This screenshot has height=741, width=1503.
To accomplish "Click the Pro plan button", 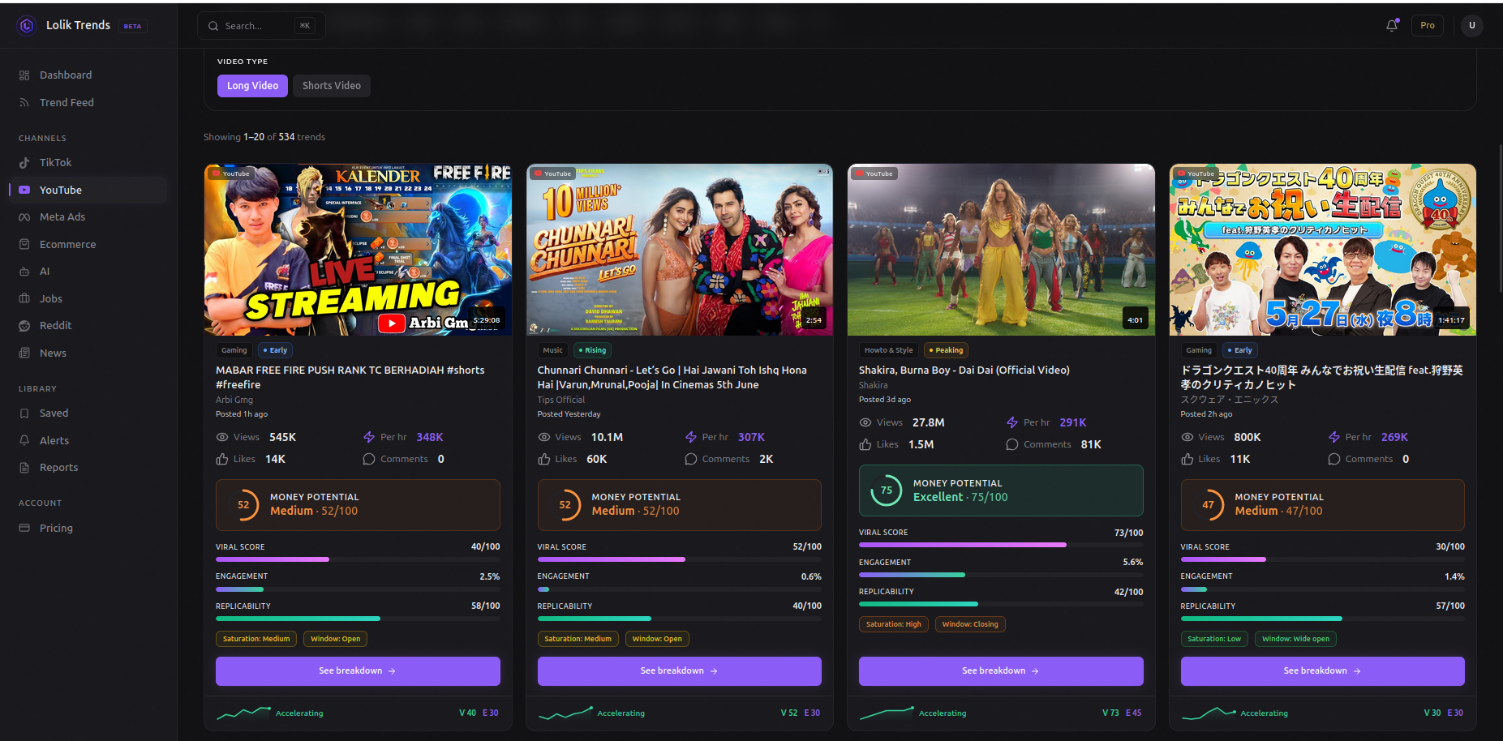I will pyautogui.click(x=1428, y=25).
